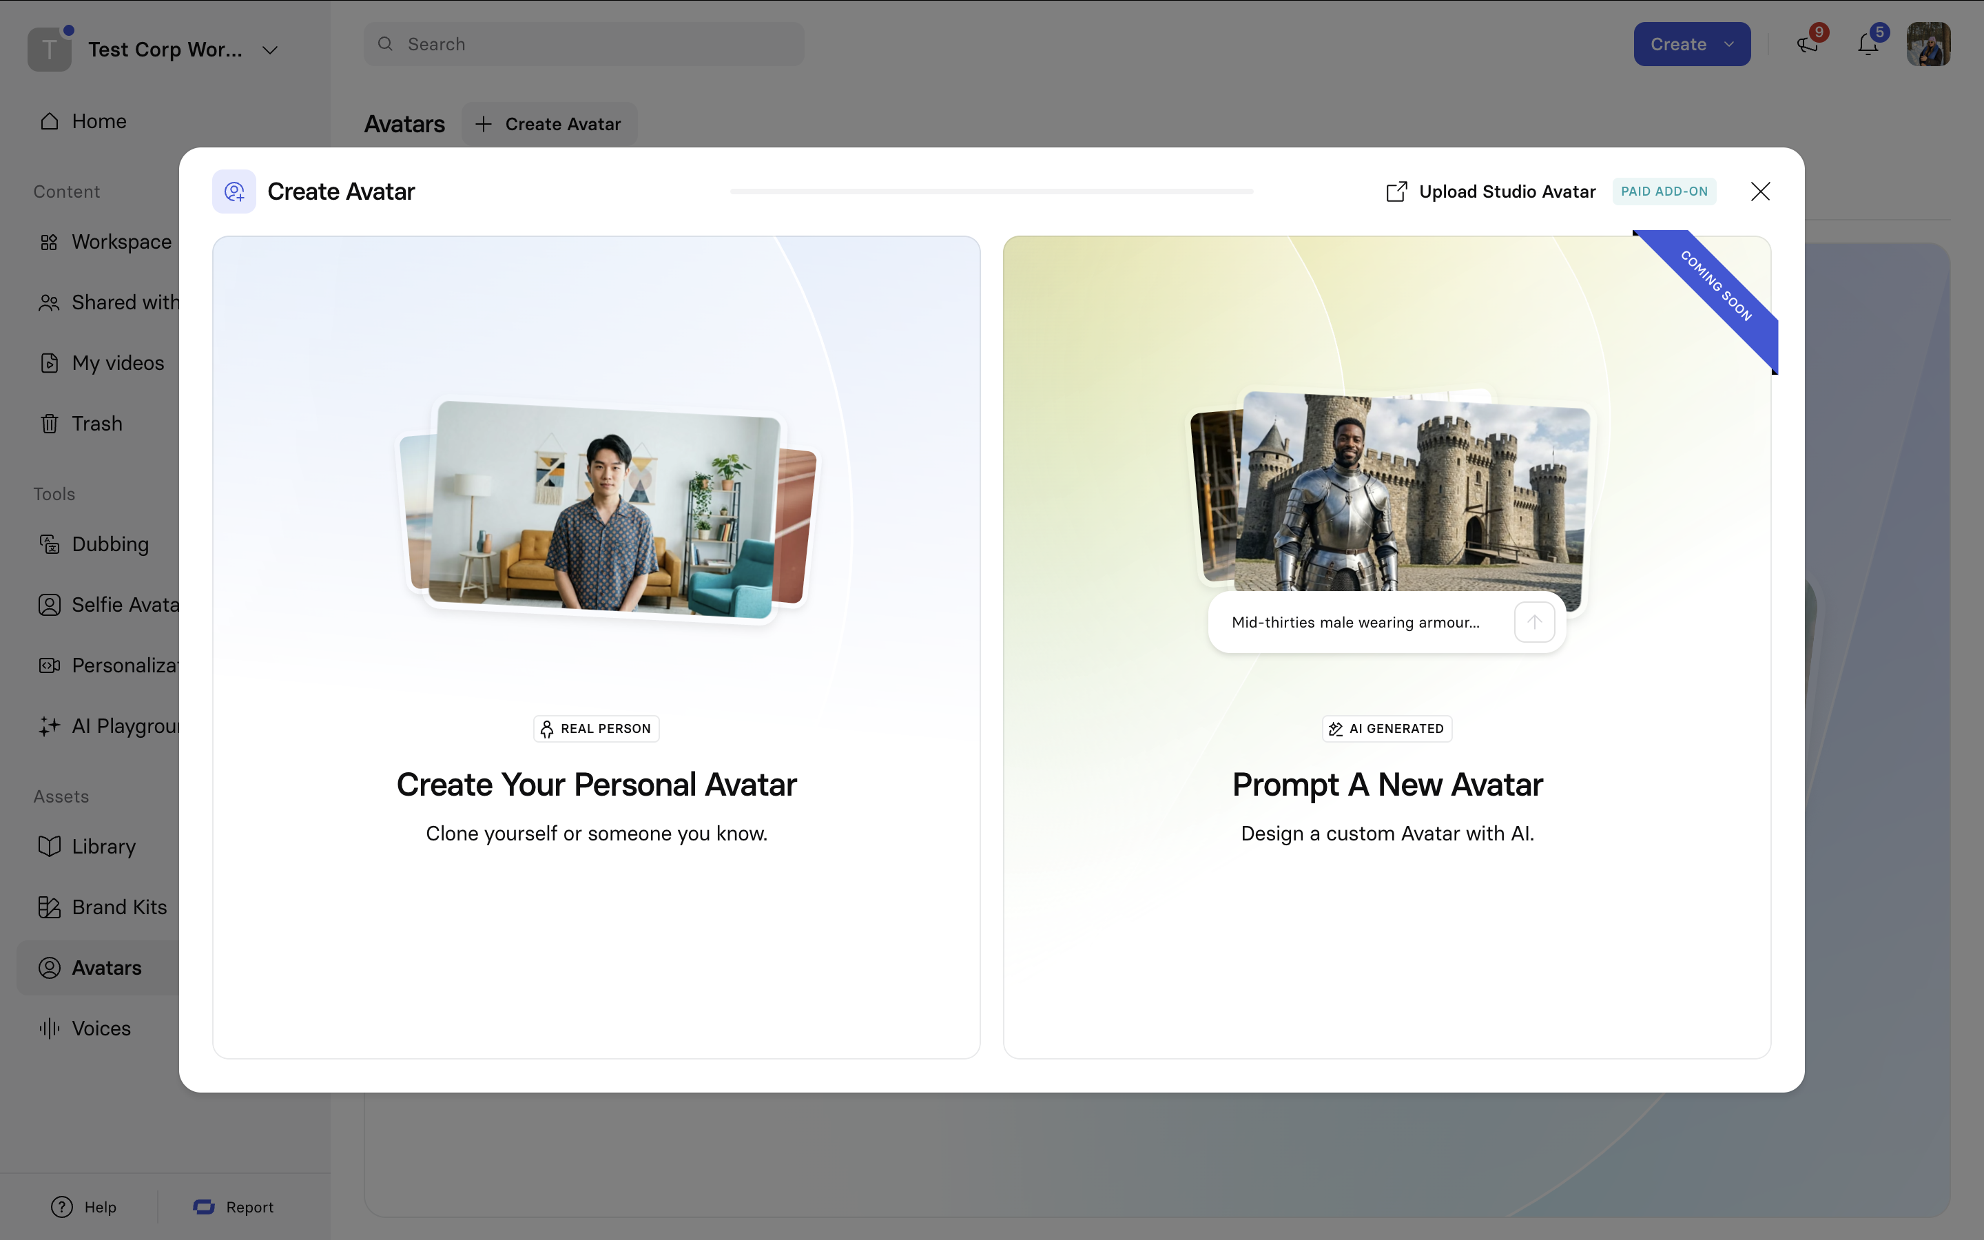Screen dimensions: 1984x1240
Task: Close the Create Avatar dialog
Action: (1759, 191)
